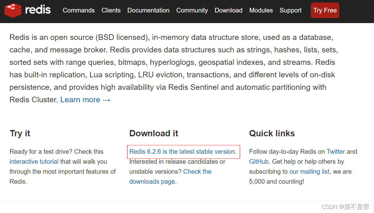Viewport: 374px width, 213px height.
Task: Open the interactive tutorial link
Action: pos(34,162)
